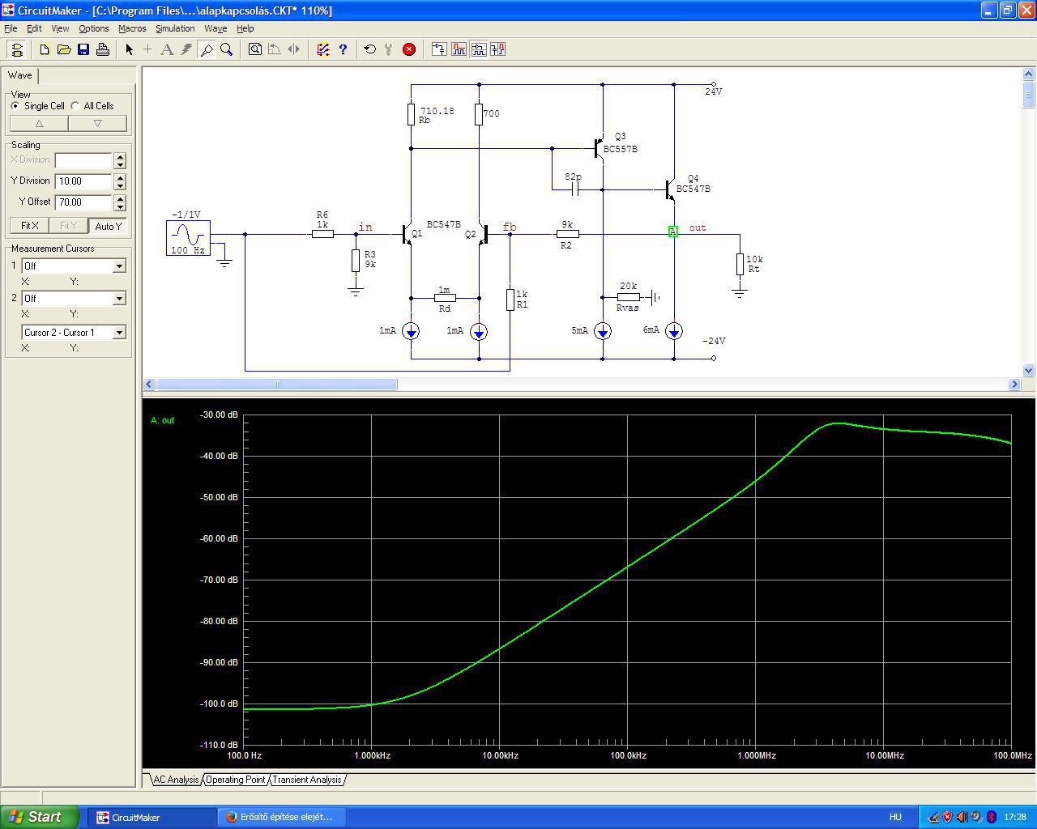Click the Y Division input field
1037x829 pixels.
83,181
